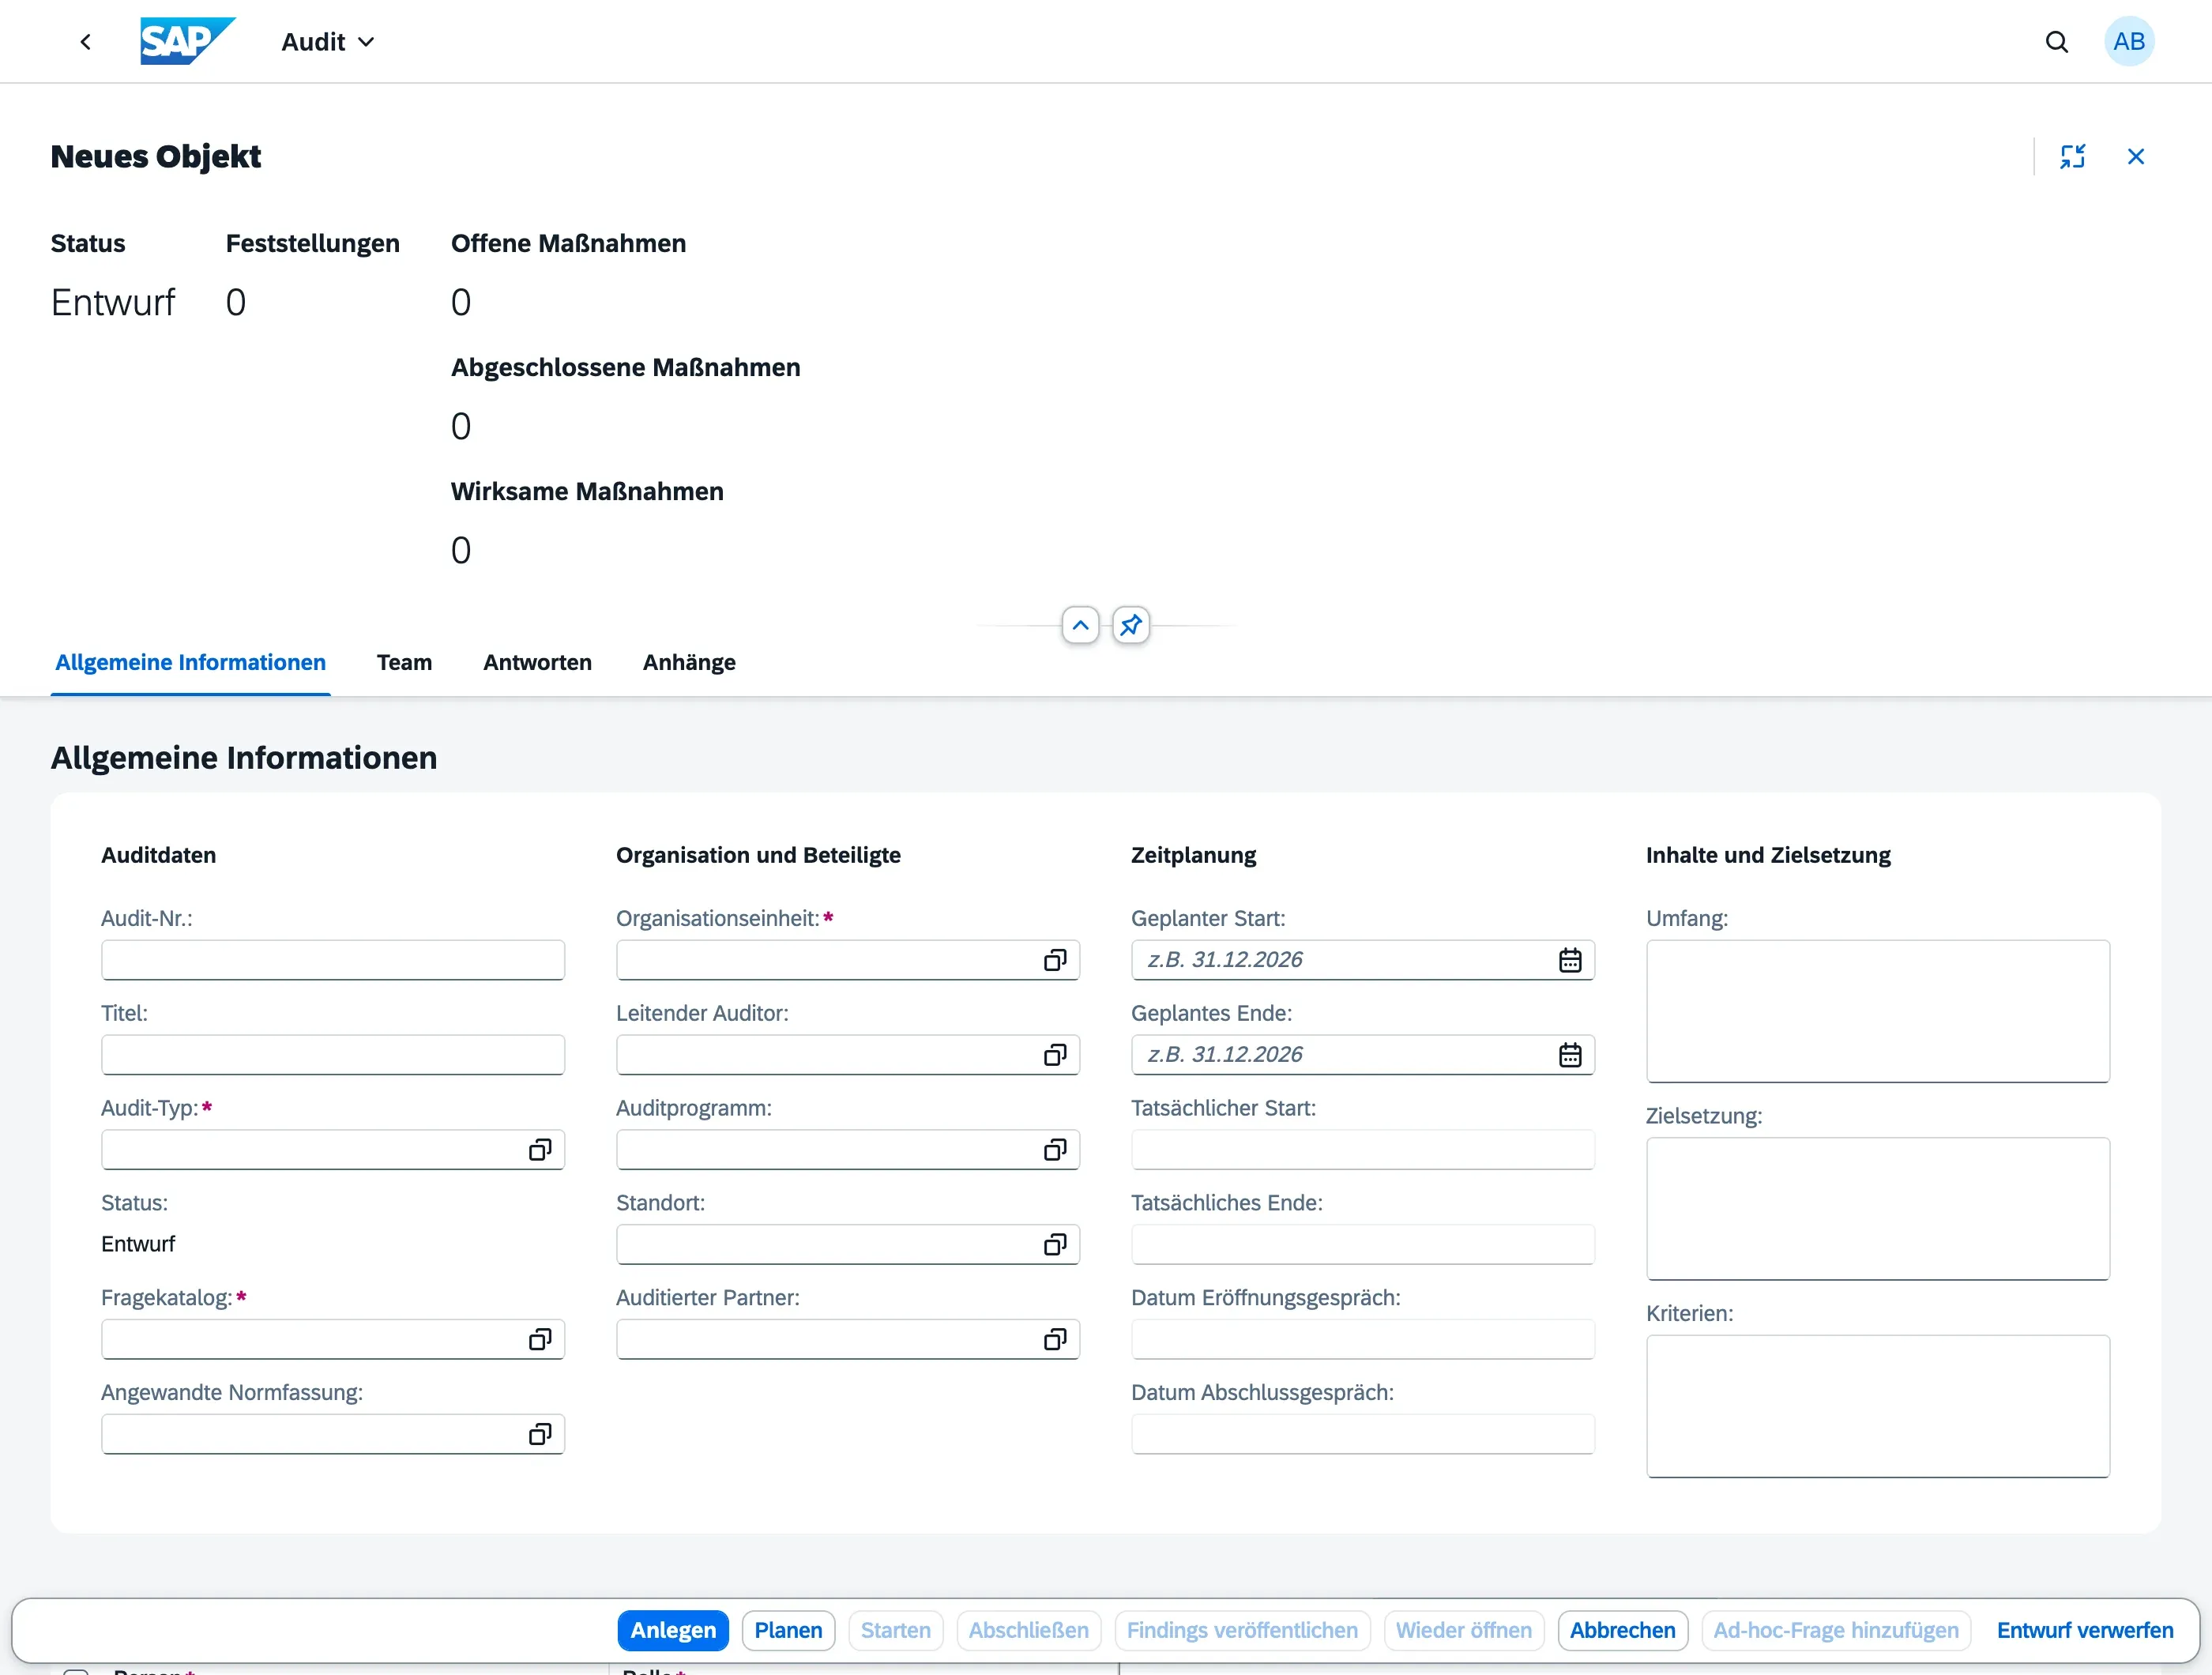Click Entwurf verwerfen link button
This screenshot has height=1675, width=2212.
click(x=2084, y=1630)
